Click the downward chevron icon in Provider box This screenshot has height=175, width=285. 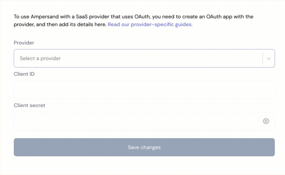[x=269, y=58]
